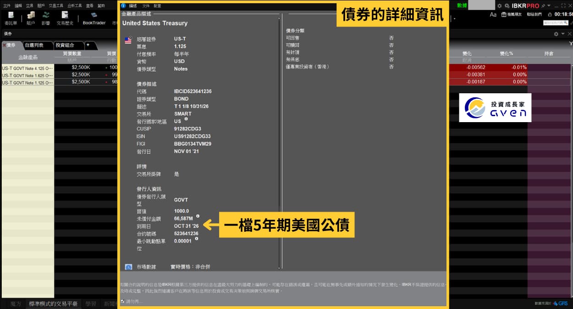The image size is (573, 309).
Task: Click the info dot beside 最小跳動點單位 value
Action: pyautogui.click(x=196, y=238)
